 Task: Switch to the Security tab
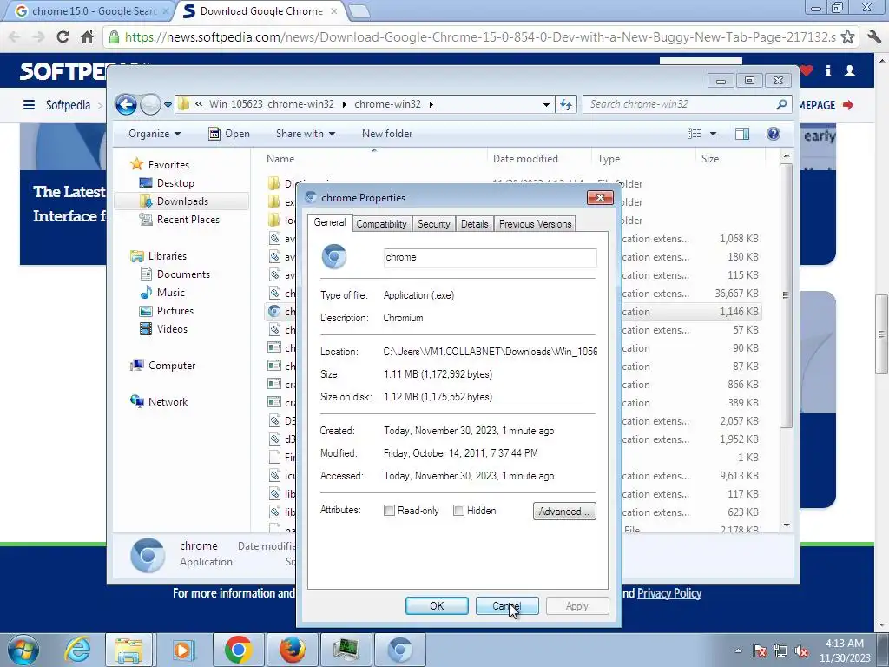pyautogui.click(x=434, y=224)
